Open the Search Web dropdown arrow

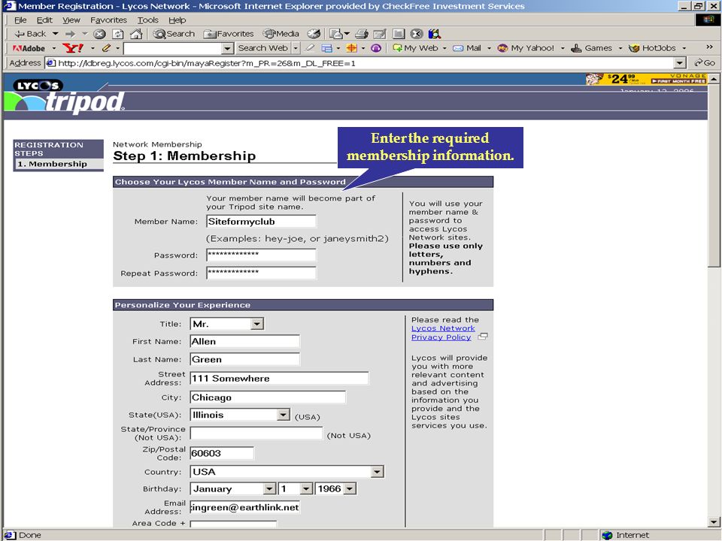point(296,48)
